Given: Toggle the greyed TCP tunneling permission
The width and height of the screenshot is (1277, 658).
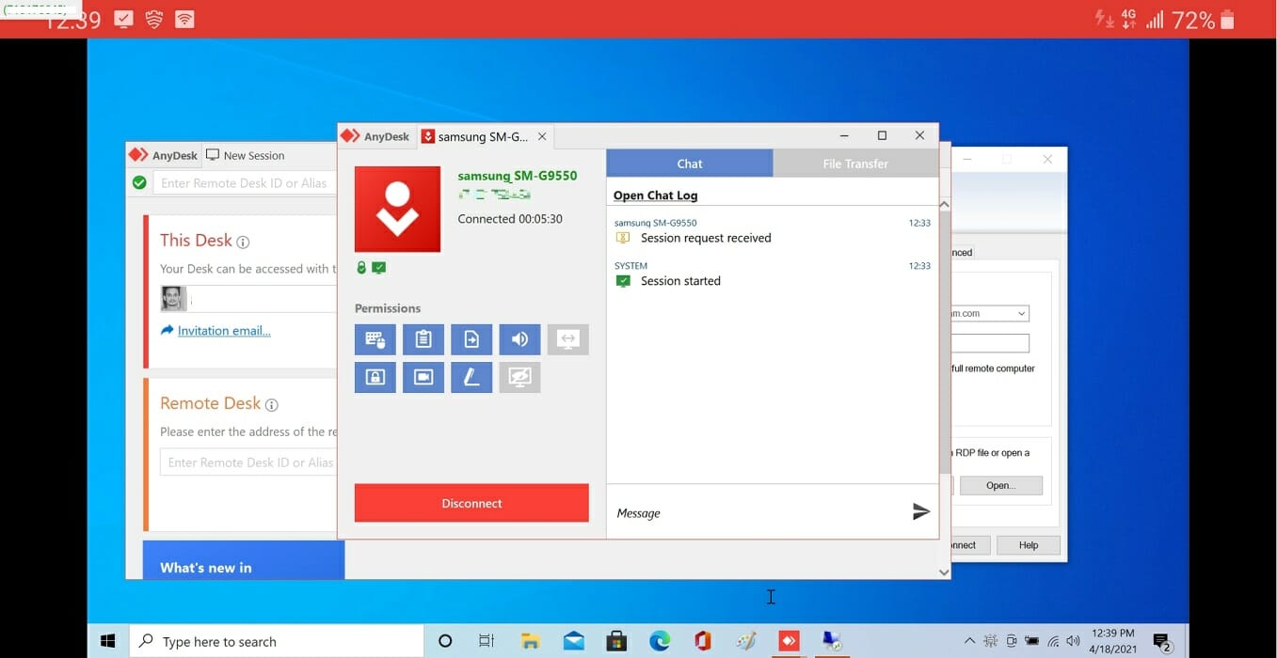Looking at the screenshot, I should pos(567,339).
